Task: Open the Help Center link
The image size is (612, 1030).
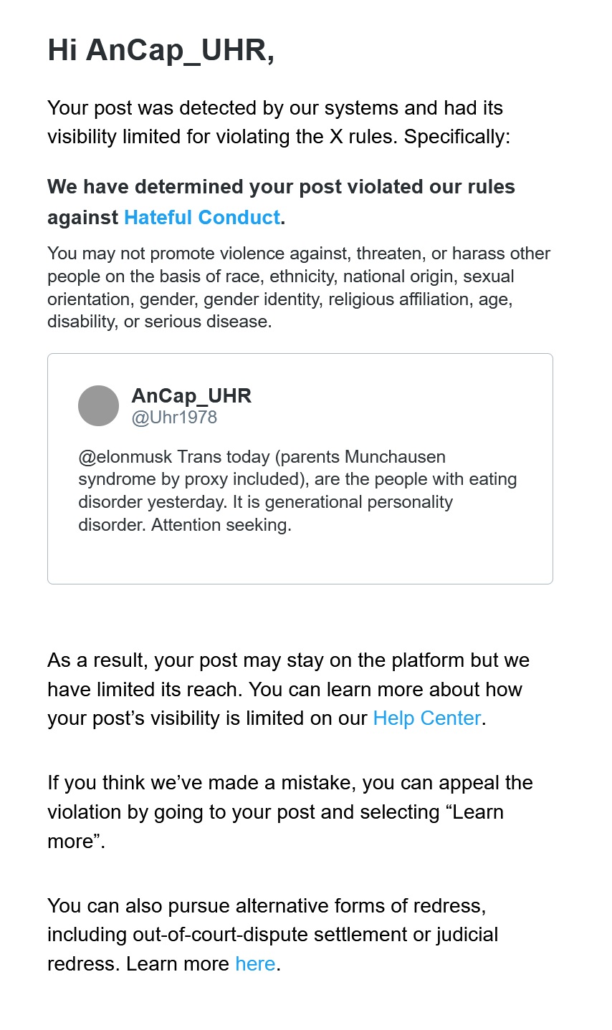Action: (x=426, y=718)
